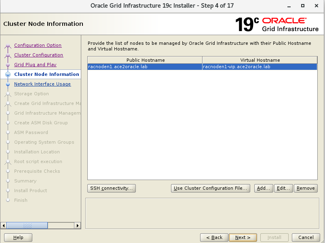Select the racnoden1.ace2oracle.lab public hostname cell
Viewport: 325px width, 243px height.
(x=145, y=67)
